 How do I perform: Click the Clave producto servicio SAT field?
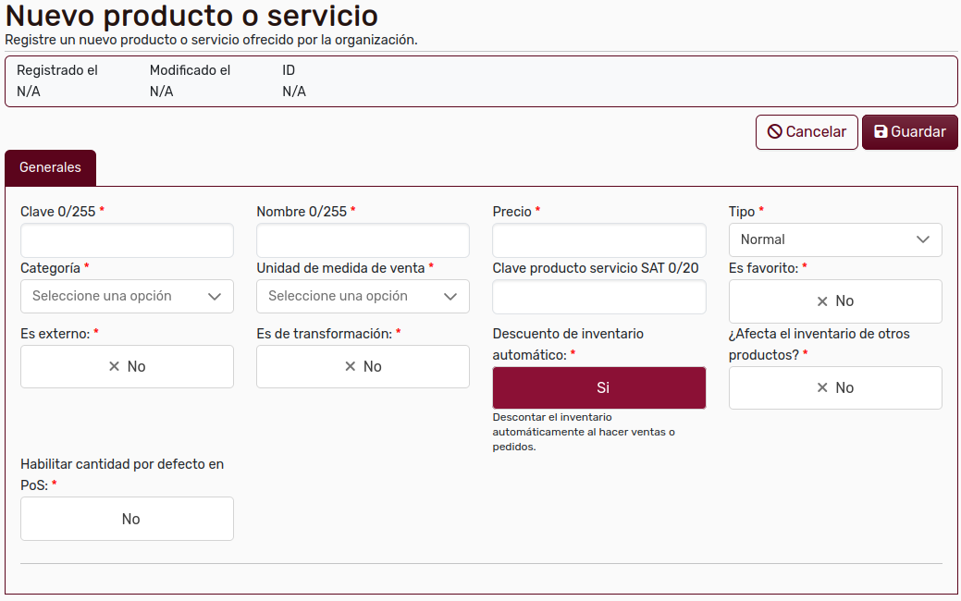pyautogui.click(x=598, y=296)
